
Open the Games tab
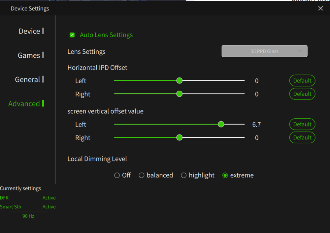[29, 55]
